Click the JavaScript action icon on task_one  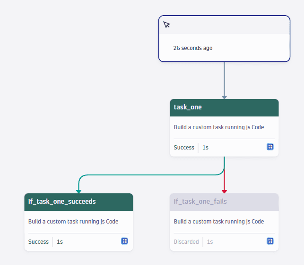point(270,147)
